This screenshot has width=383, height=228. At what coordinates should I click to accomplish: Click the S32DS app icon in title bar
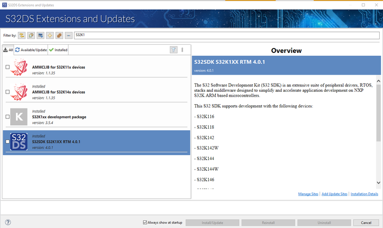click(x=4, y=5)
